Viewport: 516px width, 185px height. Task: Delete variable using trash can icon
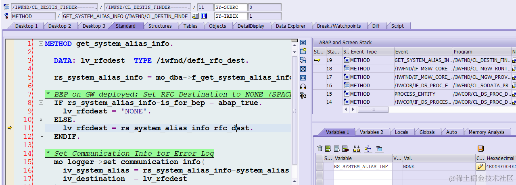click(x=320, y=149)
